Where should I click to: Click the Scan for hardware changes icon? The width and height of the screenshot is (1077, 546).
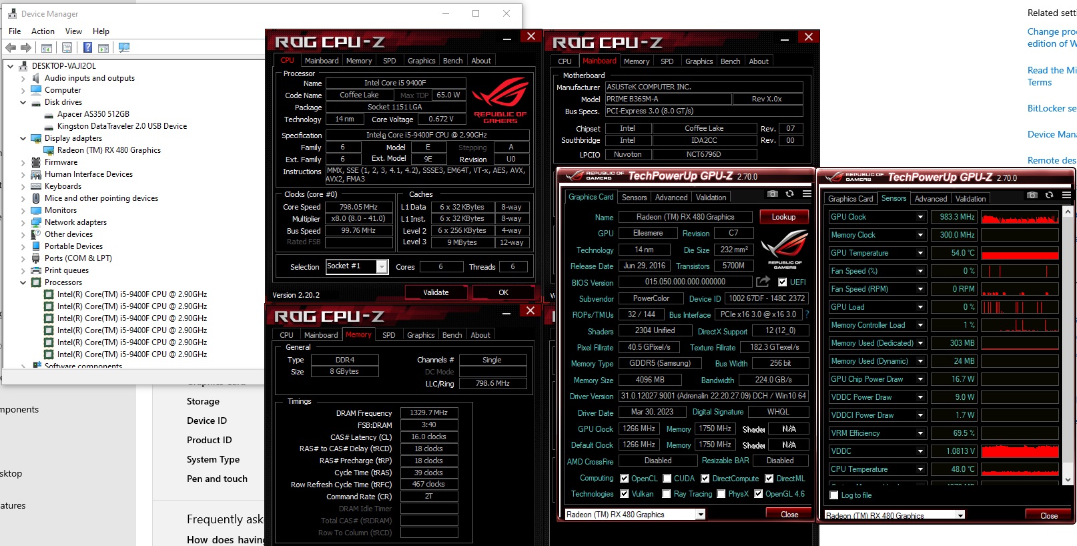[124, 47]
